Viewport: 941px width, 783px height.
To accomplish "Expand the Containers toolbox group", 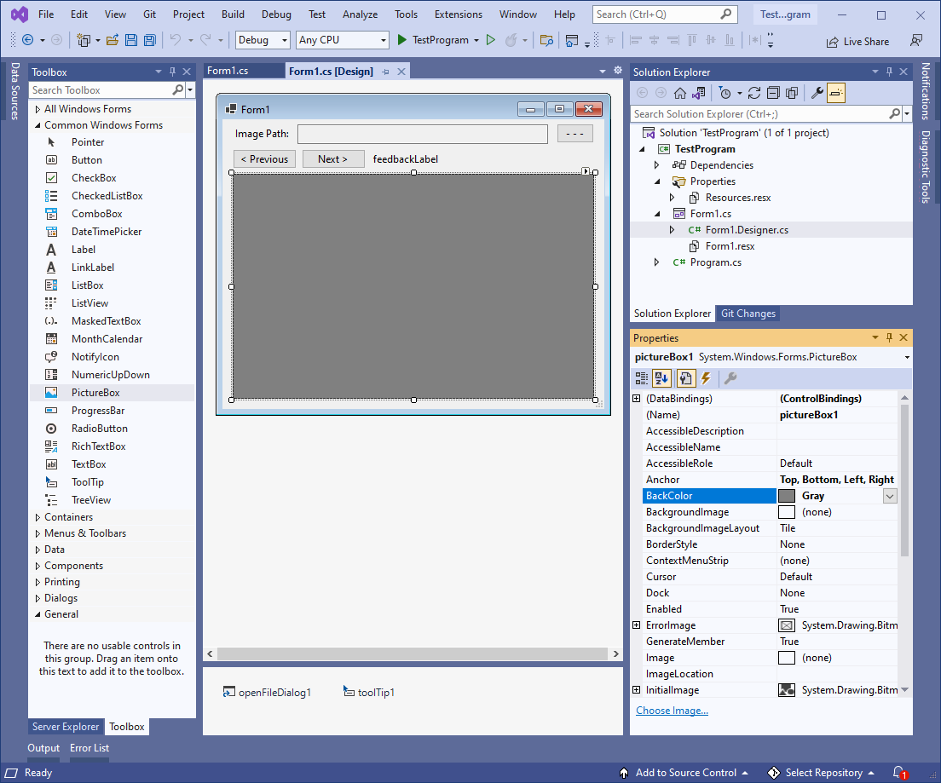I will pos(38,517).
